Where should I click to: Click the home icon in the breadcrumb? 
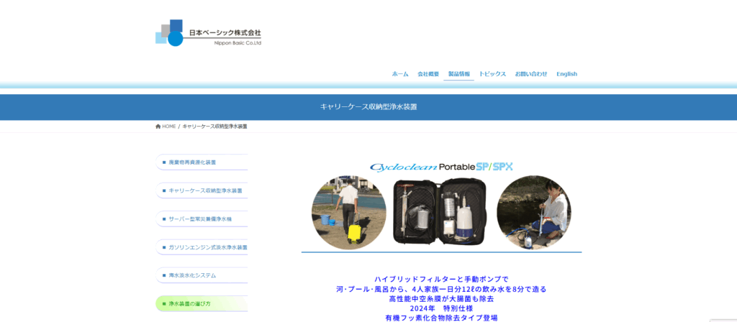pos(158,126)
